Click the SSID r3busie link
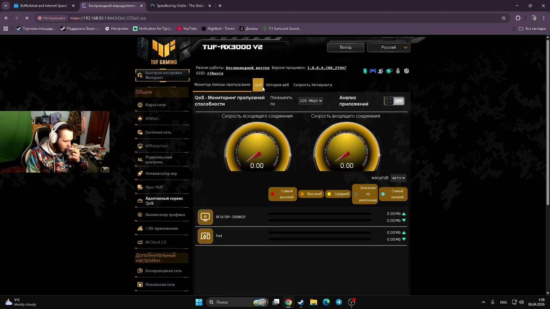This screenshot has width=550, height=309. click(x=215, y=73)
